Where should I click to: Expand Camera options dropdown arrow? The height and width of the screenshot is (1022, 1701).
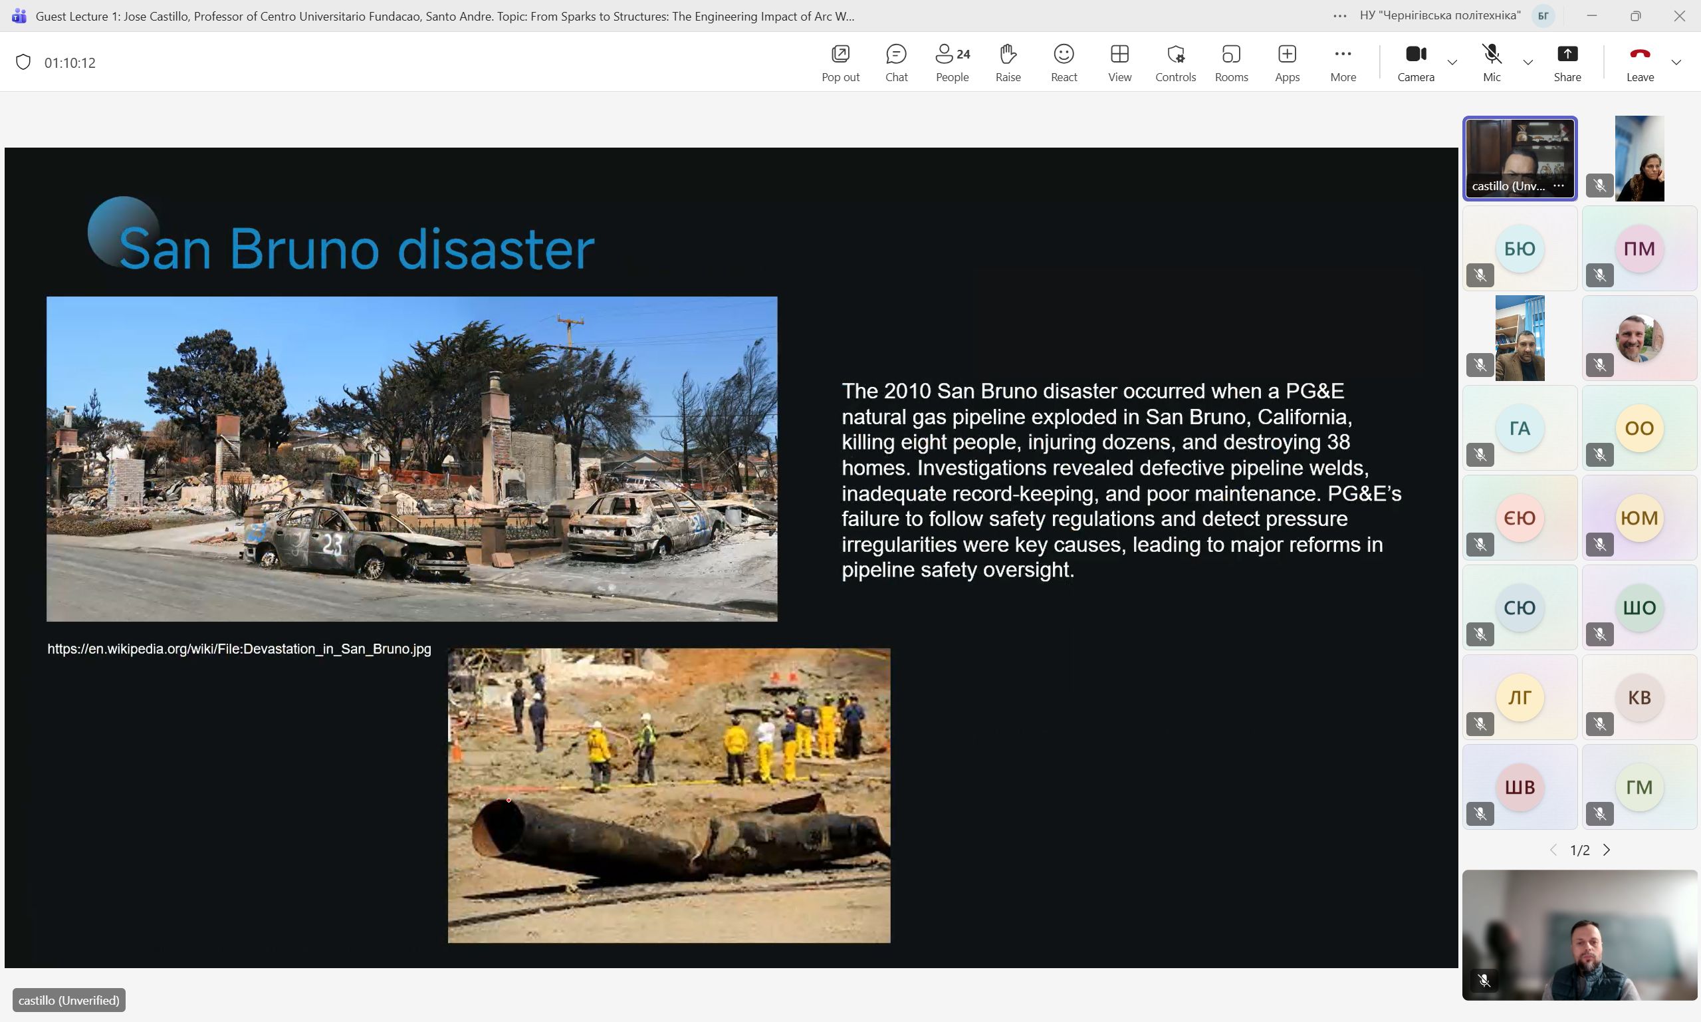pos(1452,63)
